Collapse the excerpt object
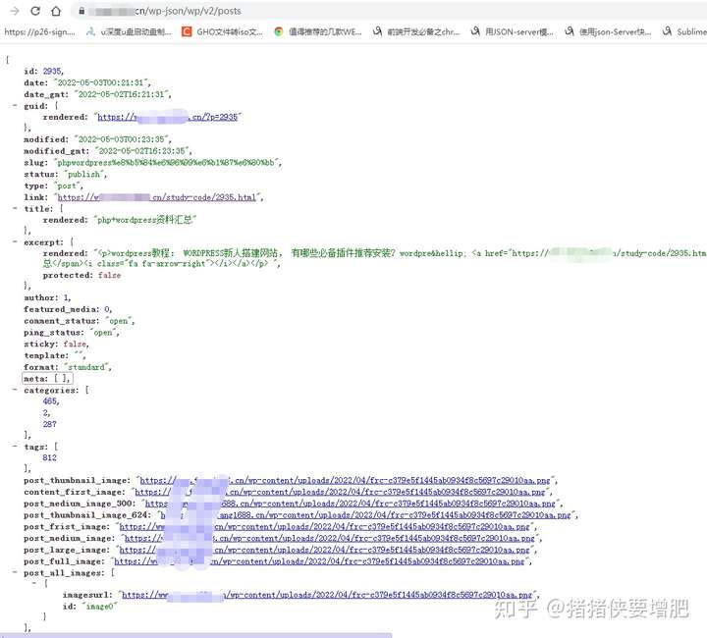Screen dimensions: 707x638 [x=15, y=242]
